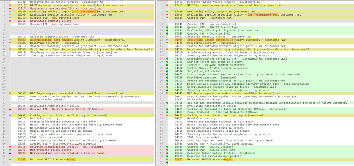The height and width of the screenshot is (166, 354).
Task: Select line 'Performing Change Password in Active Directory'
Action: pos(261,40)
